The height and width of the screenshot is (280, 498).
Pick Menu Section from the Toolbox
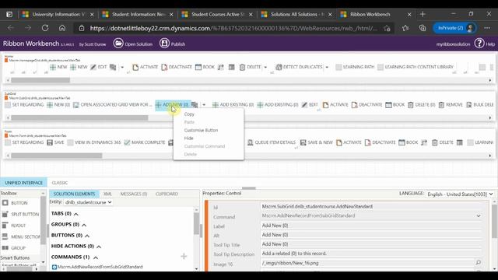pos(21,236)
